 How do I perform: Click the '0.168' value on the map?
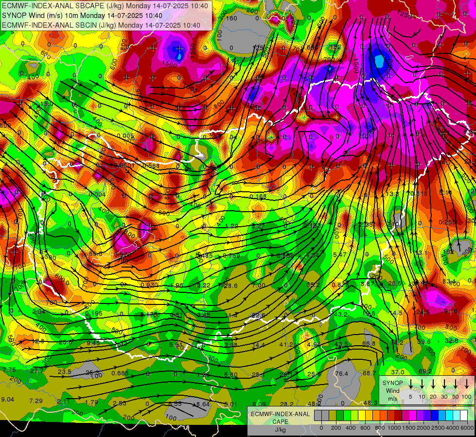(258, 197)
